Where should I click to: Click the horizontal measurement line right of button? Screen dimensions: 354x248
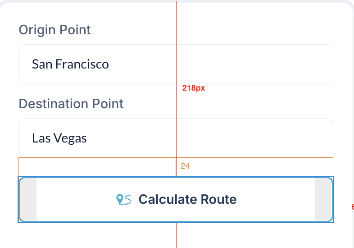coord(343,199)
